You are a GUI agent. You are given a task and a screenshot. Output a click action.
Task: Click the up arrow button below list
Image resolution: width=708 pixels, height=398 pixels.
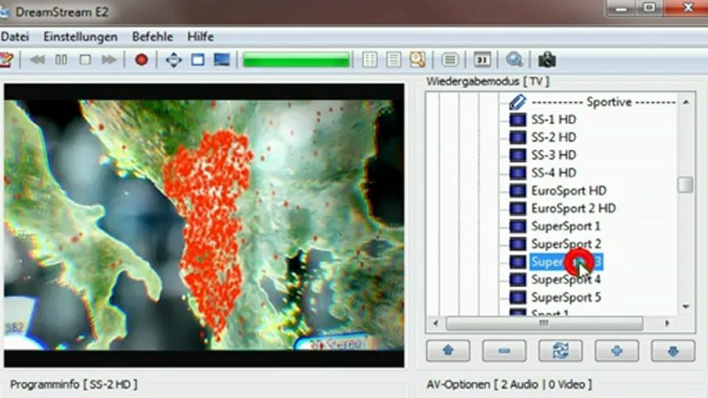pyautogui.click(x=448, y=350)
